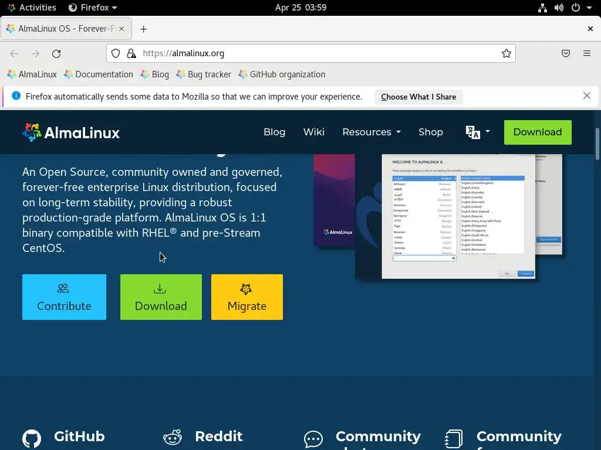This screenshot has width=601, height=450.
Task: Open the language translation selector
Action: (x=478, y=132)
